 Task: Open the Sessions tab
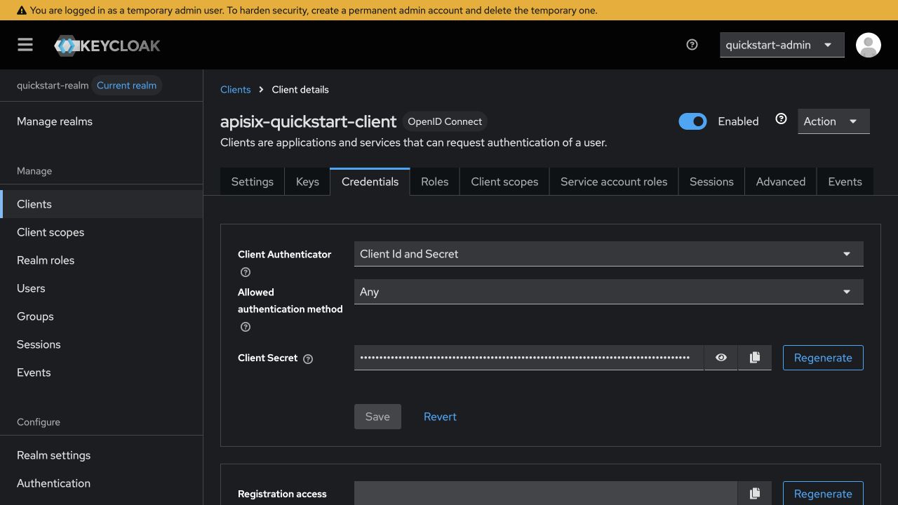point(711,182)
